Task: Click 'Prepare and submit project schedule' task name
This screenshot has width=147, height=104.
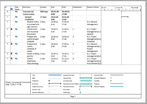Action: click(33, 39)
